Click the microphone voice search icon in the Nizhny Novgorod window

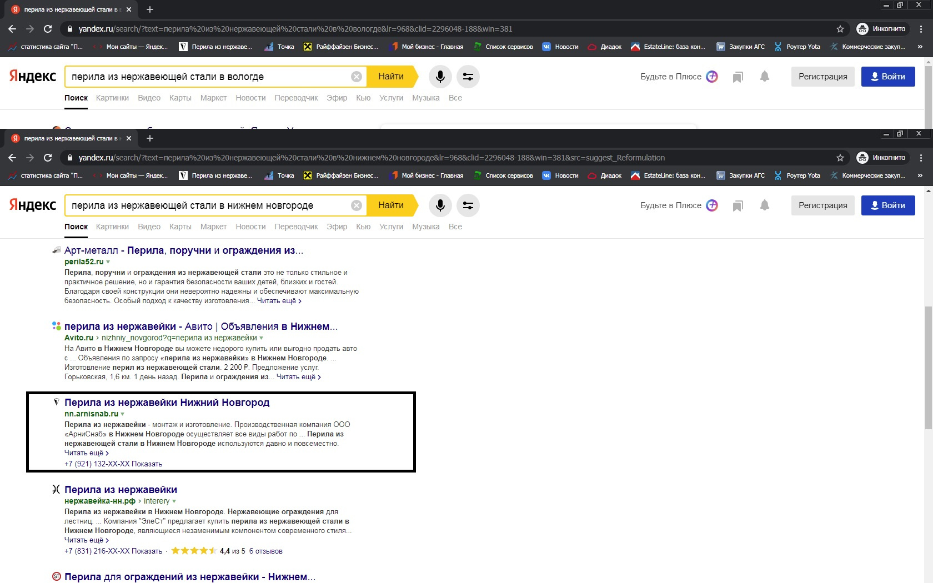440,205
